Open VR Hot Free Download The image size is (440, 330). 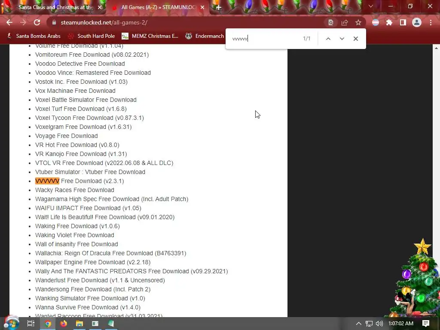77,145
